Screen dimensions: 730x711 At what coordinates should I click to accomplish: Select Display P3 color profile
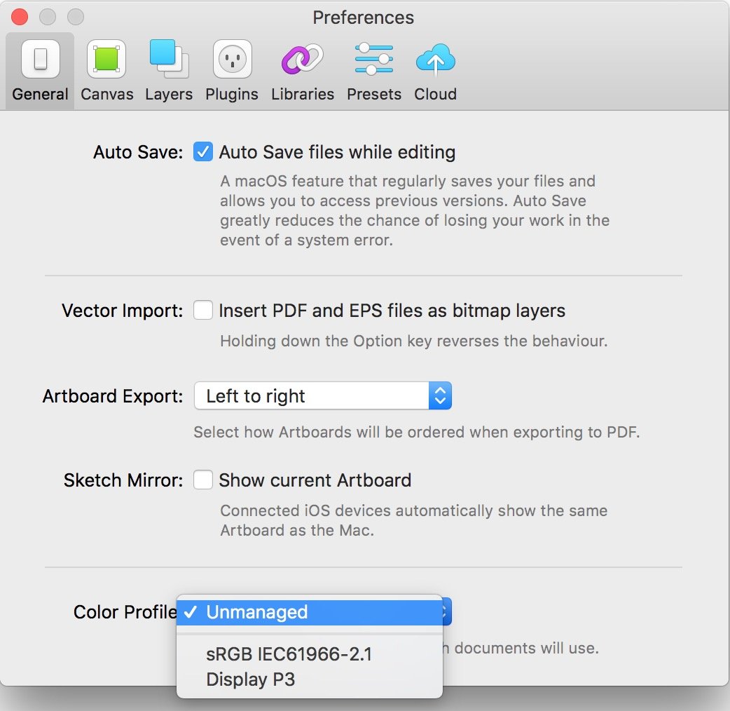tap(310, 679)
